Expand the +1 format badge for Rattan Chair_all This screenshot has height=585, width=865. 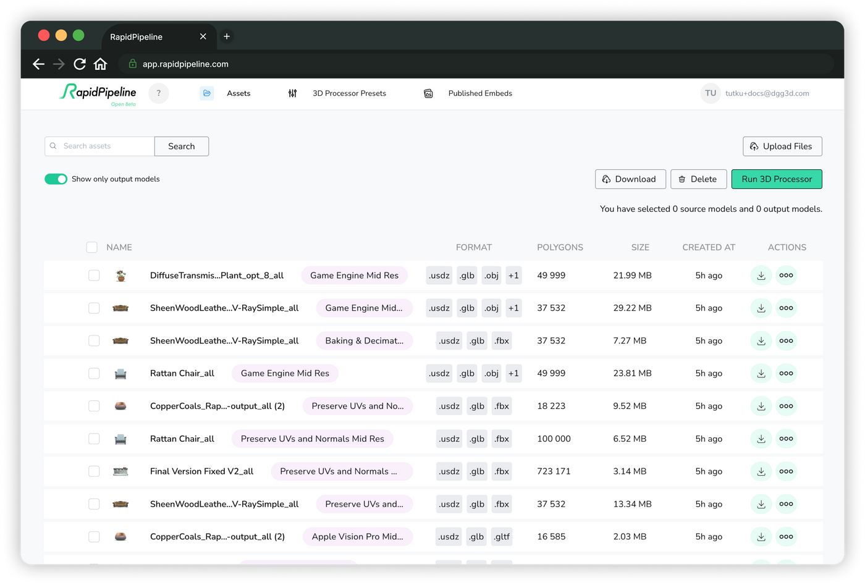tap(513, 373)
